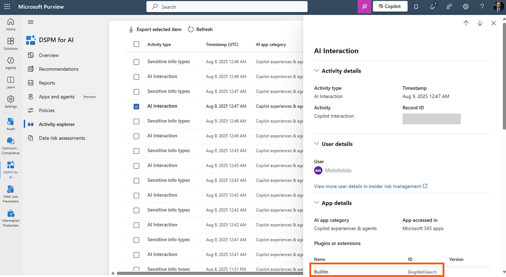Click the BingWebSearch plugin ID
This screenshot has height=277, width=506.
click(x=423, y=272)
